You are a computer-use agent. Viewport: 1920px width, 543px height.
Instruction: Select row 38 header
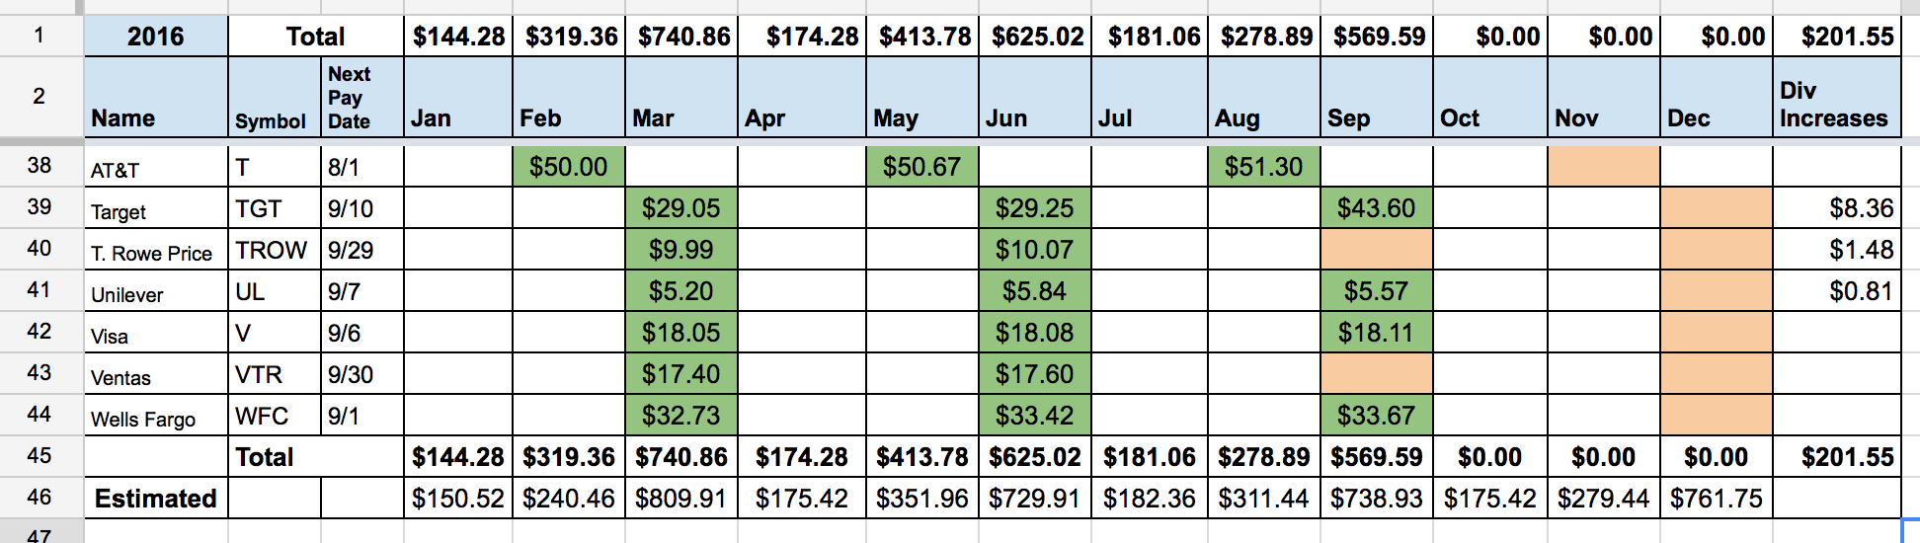40,166
